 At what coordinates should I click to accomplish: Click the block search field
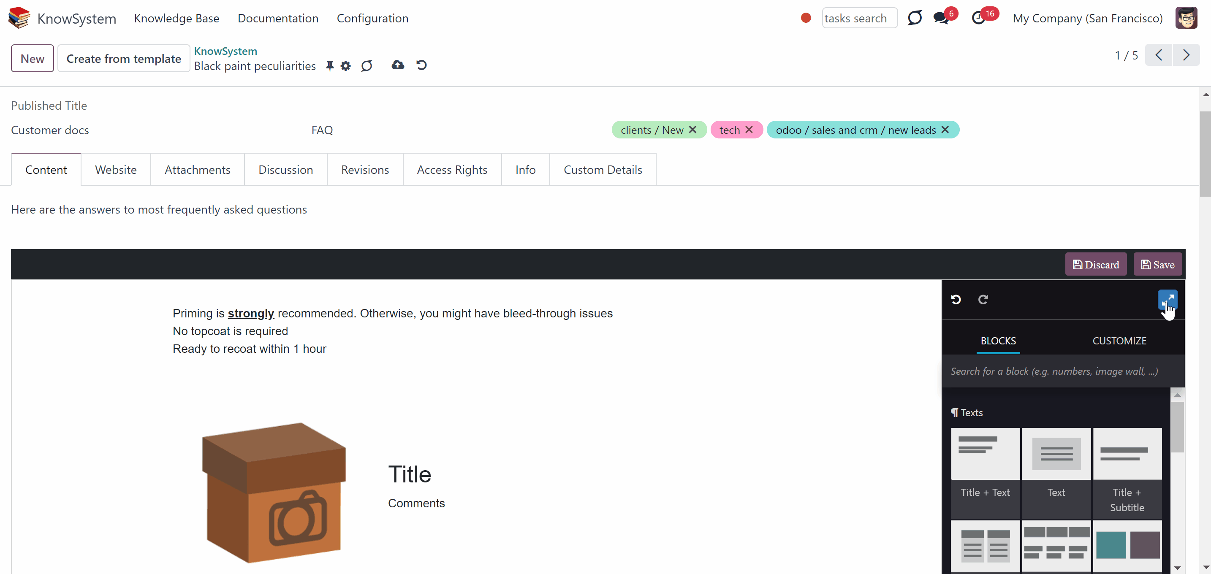coord(1063,371)
